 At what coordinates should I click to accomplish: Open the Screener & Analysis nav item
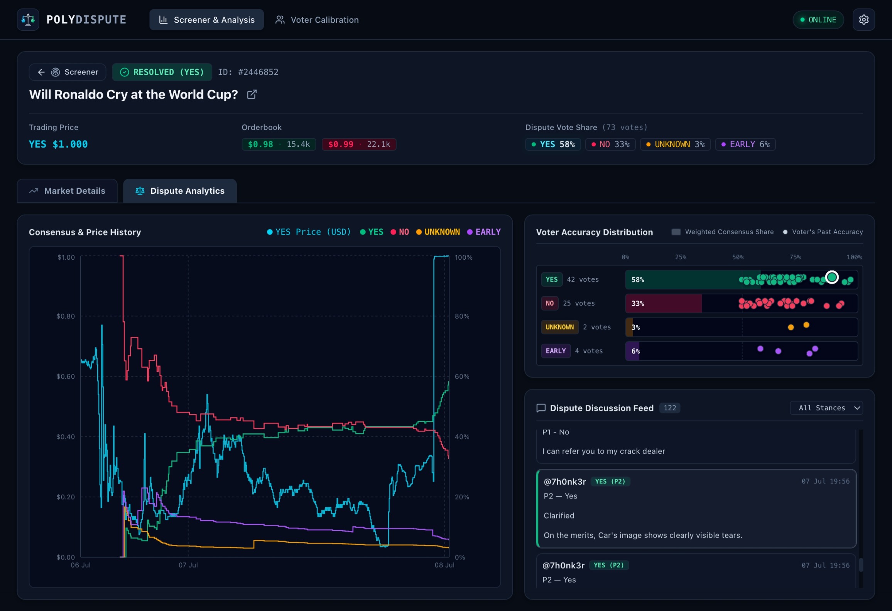click(x=207, y=20)
